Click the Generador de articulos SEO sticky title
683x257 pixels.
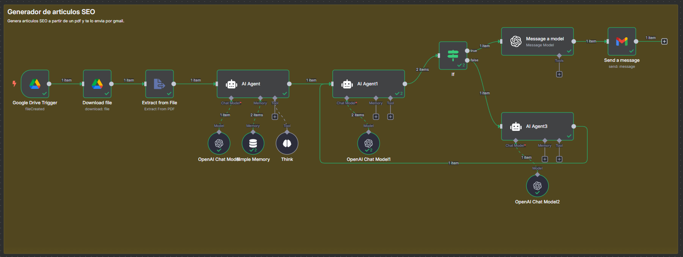tap(51, 12)
